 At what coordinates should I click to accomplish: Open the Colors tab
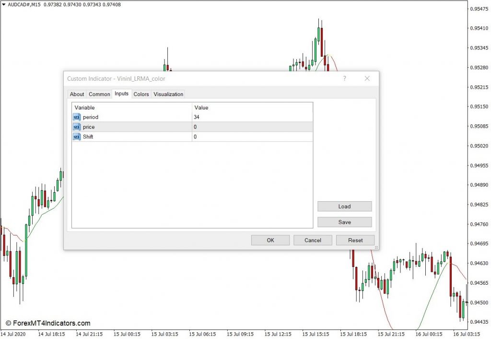click(141, 94)
